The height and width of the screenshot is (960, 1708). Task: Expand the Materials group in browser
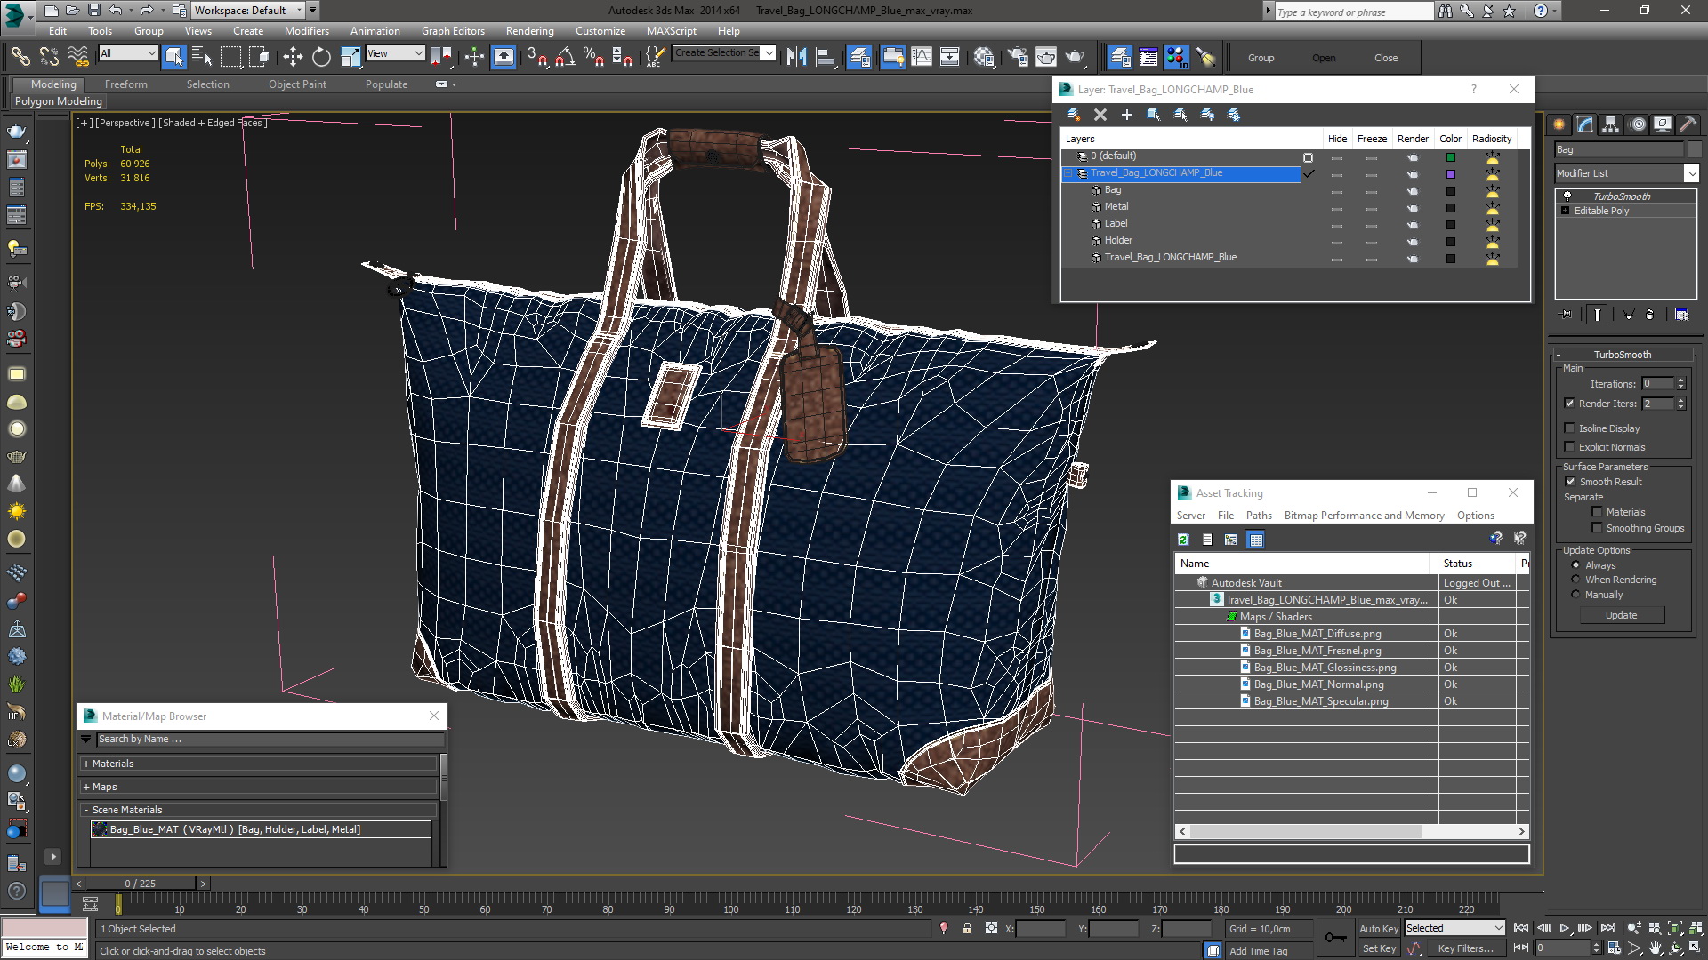pos(85,764)
